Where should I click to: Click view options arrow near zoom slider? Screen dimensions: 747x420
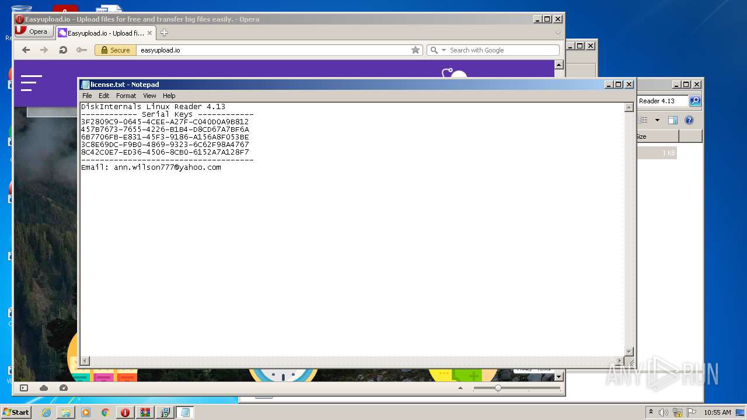[x=460, y=388]
